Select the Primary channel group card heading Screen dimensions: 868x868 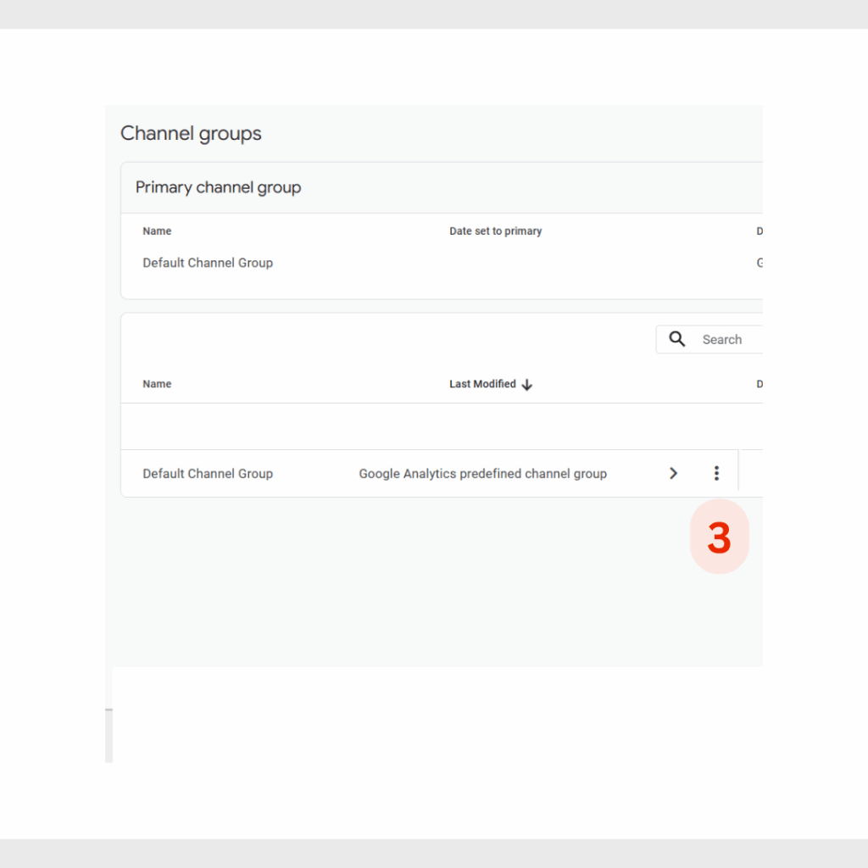[218, 187]
